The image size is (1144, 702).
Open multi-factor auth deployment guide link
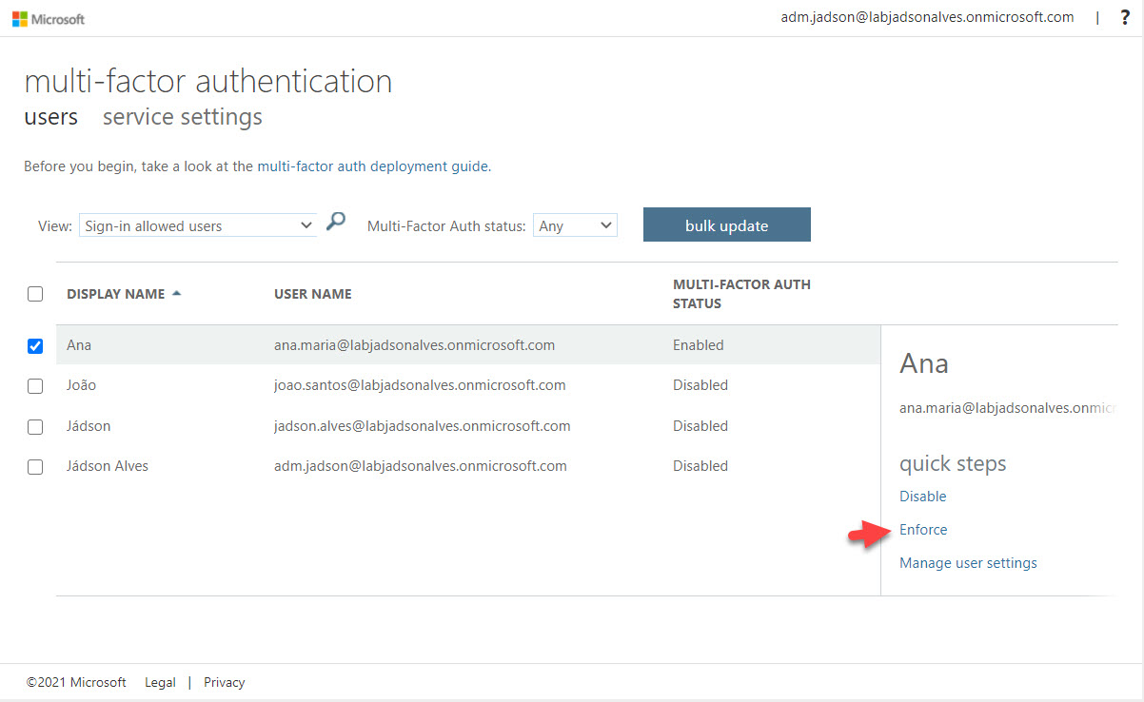click(x=372, y=166)
